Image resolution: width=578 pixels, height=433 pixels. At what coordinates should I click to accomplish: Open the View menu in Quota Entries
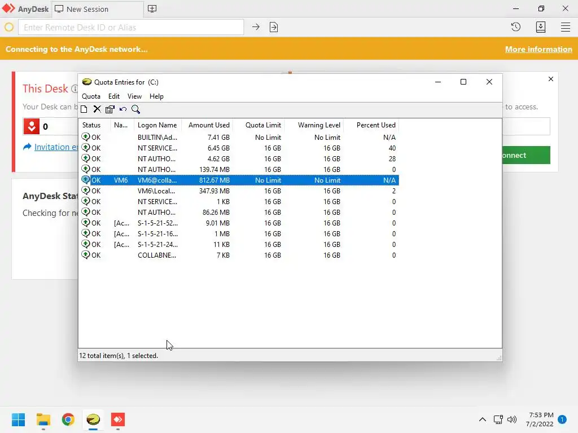[x=134, y=96]
